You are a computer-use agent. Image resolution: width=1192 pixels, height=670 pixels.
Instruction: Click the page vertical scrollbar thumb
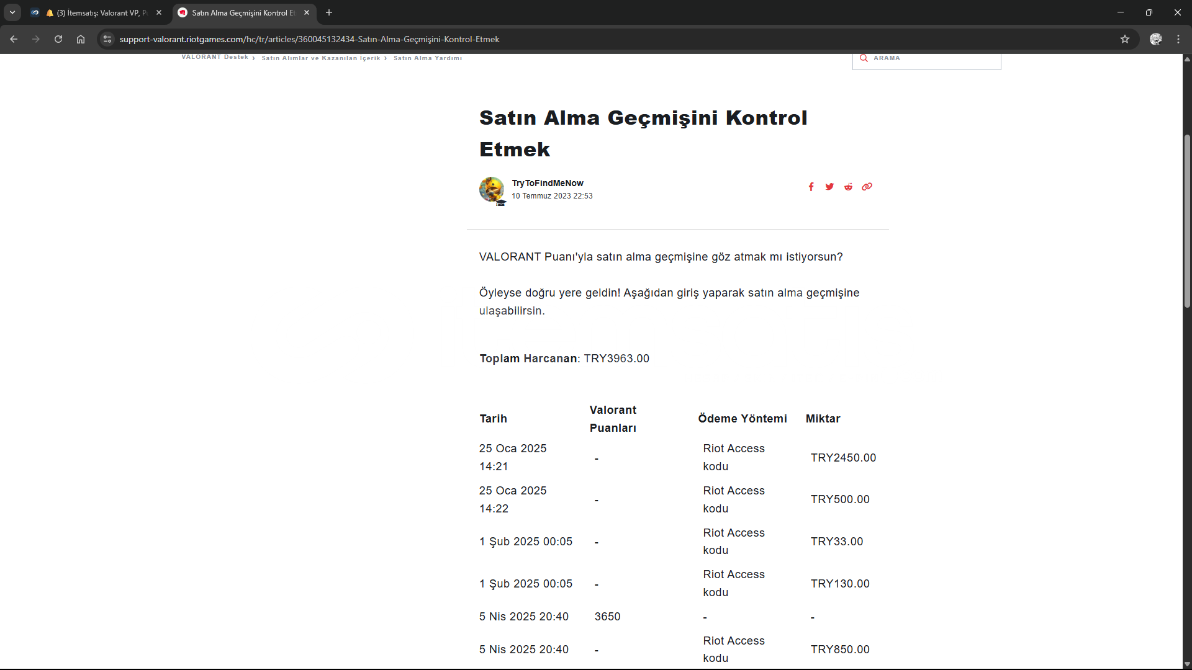click(x=1187, y=220)
